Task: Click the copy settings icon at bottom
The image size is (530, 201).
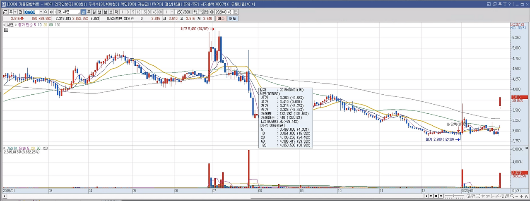Action: (502, 196)
